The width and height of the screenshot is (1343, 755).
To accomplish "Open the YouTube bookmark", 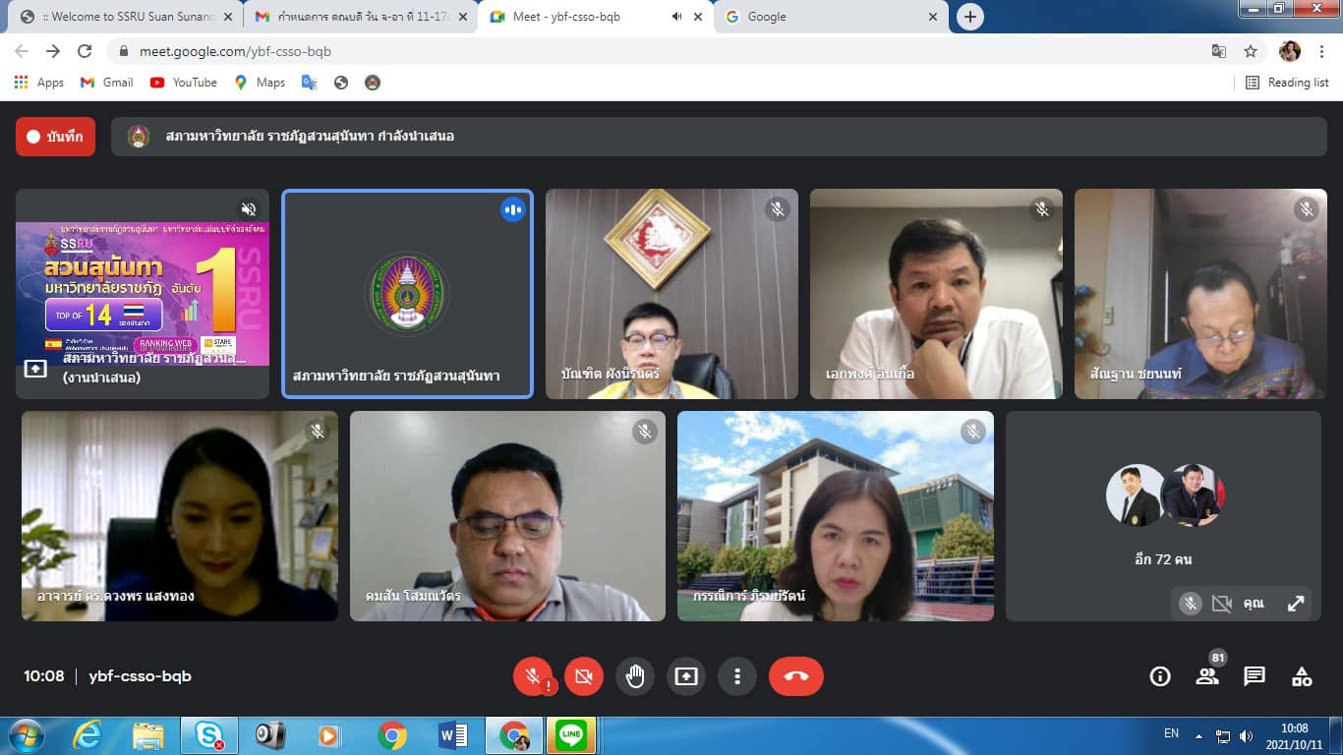I will 184,83.
